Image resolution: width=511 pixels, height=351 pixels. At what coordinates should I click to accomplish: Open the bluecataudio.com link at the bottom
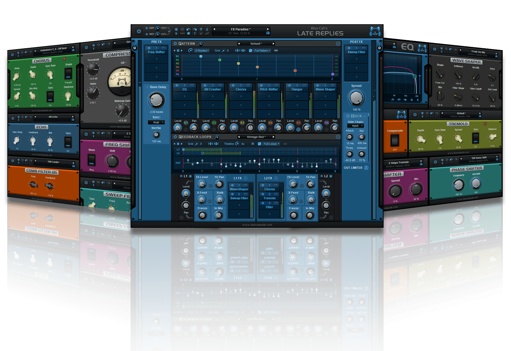pos(257,225)
